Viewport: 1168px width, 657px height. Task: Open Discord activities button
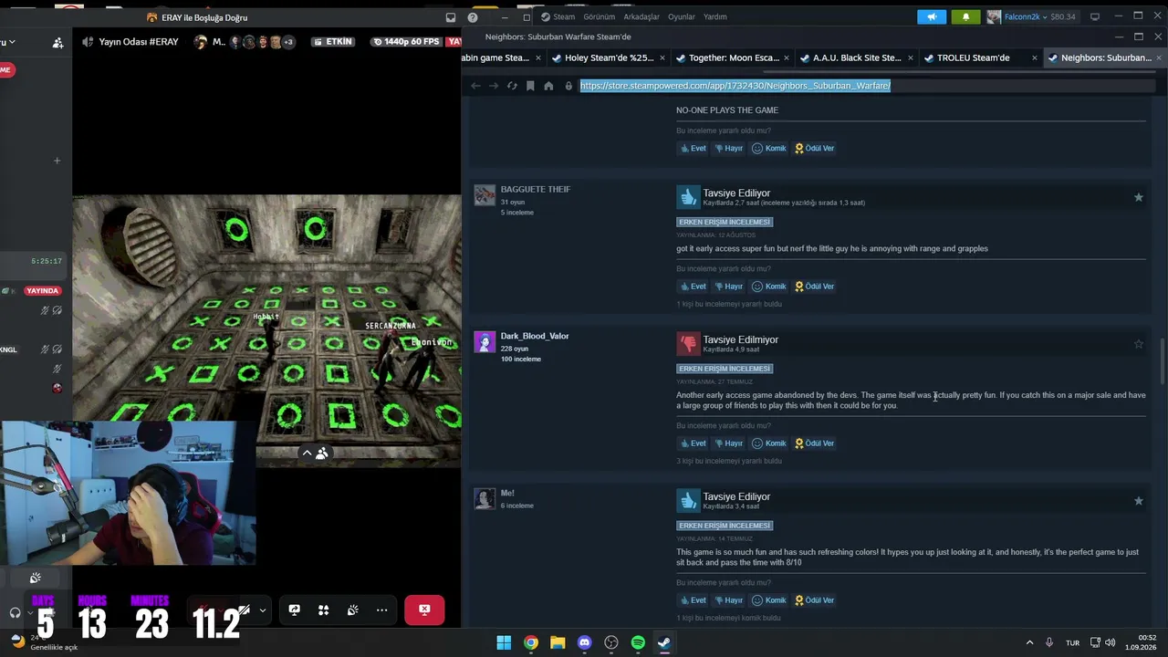(x=323, y=610)
